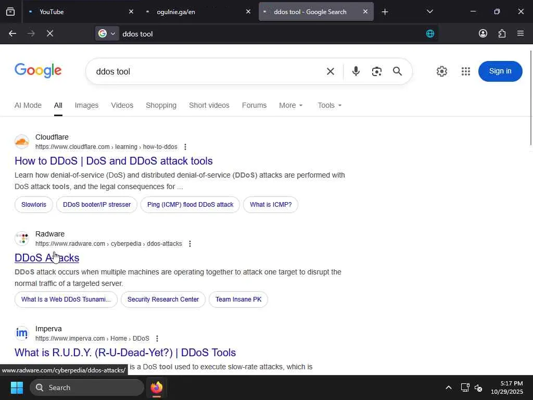Open the list all tabs dropdown
Screen dimensions: 533x400
coord(429,12)
